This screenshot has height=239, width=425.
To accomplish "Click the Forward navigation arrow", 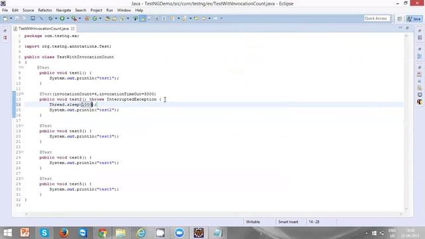I will 215,19.
